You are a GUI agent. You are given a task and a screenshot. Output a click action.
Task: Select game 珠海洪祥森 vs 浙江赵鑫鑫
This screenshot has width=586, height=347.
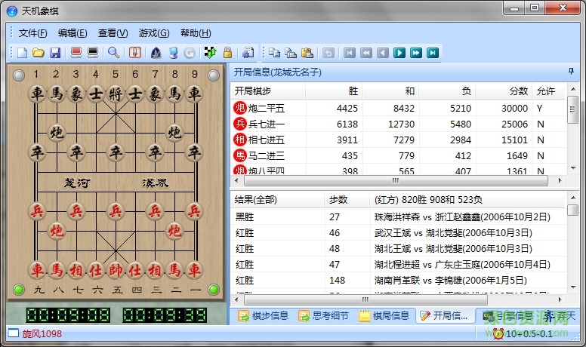point(398,217)
